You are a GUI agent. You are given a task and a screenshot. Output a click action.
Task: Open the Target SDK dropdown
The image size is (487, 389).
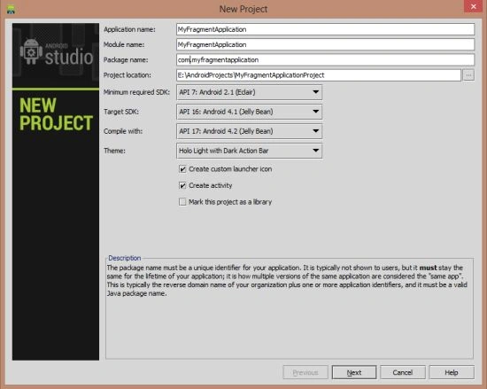[249, 112]
